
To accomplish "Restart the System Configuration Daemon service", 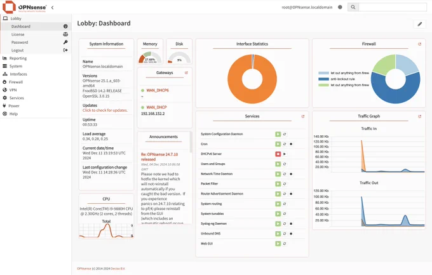I will click(x=285, y=134).
